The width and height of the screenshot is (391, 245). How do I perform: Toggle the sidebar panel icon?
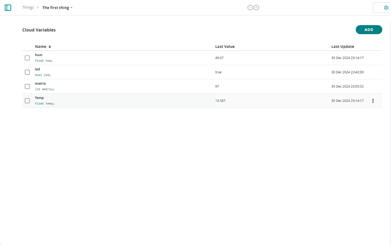point(8,8)
